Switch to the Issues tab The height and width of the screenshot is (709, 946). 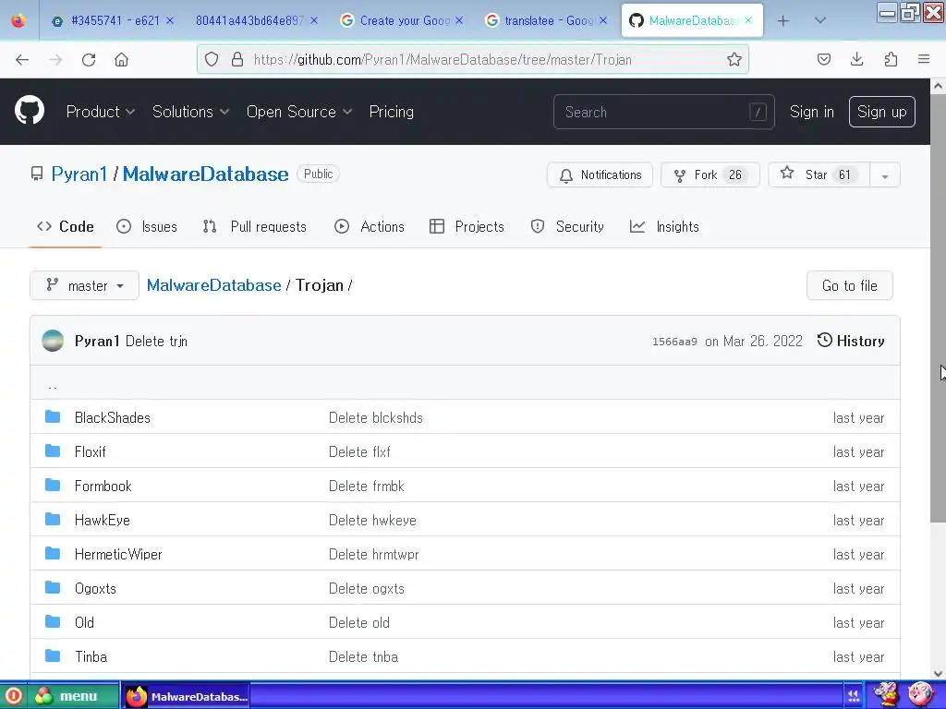(147, 227)
